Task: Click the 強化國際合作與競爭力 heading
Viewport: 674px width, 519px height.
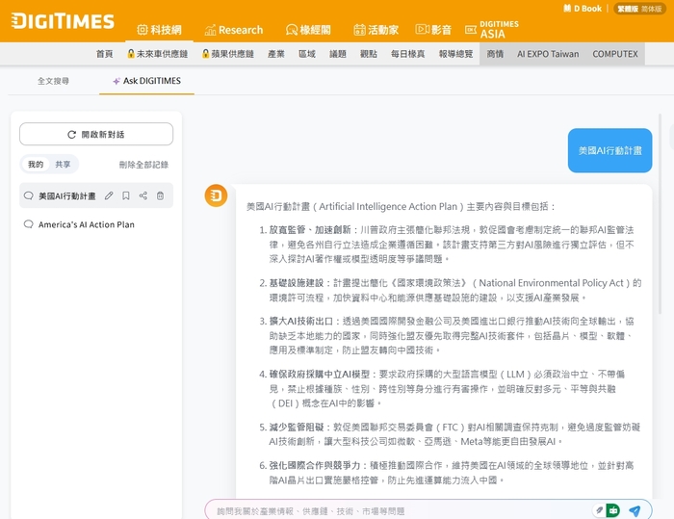Action: [x=315, y=465]
